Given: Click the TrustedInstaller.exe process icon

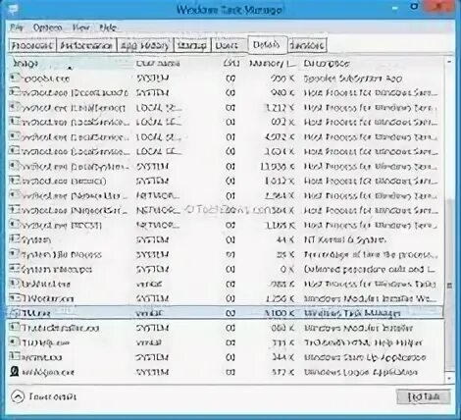Looking at the screenshot, I should (x=15, y=327).
